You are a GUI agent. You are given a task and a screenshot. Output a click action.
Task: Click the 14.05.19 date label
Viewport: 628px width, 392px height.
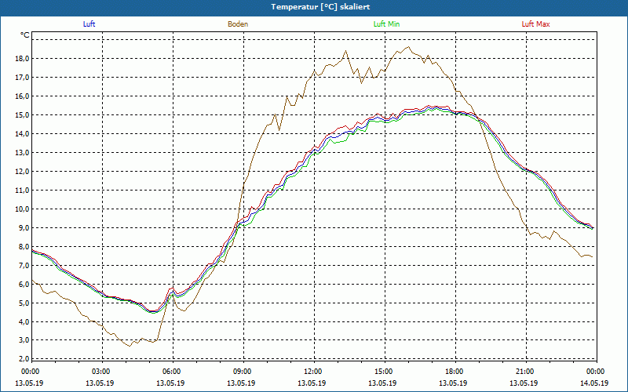594,383
